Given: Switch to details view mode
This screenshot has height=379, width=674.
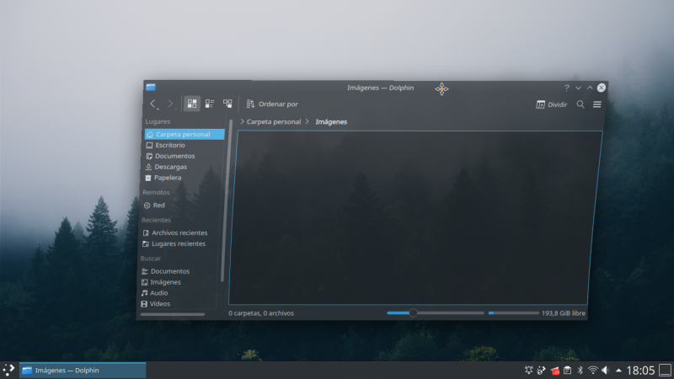Looking at the screenshot, I should pos(227,104).
